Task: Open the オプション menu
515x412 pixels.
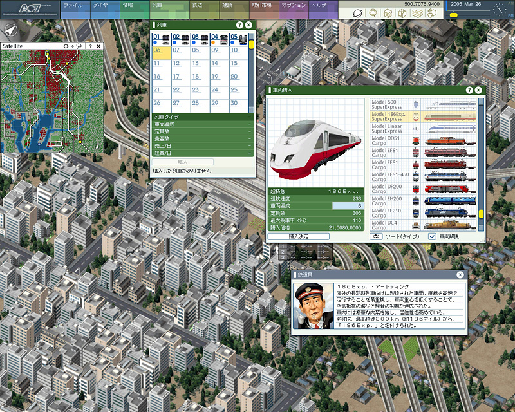Action: click(x=294, y=9)
